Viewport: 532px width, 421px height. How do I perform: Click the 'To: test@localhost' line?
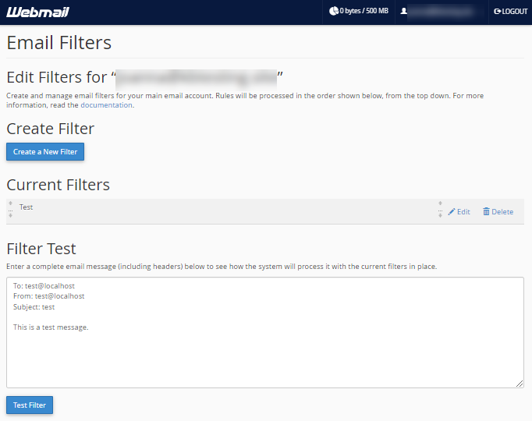(x=44, y=286)
